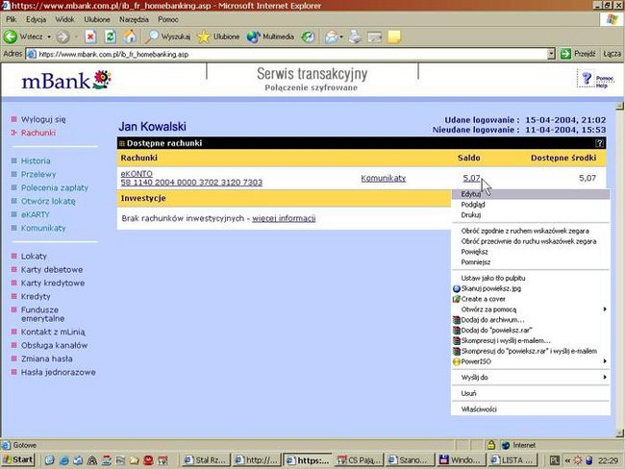Image resolution: width=625 pixels, height=469 pixels.
Task: Open the address bar dropdown arrow
Action: (x=550, y=54)
